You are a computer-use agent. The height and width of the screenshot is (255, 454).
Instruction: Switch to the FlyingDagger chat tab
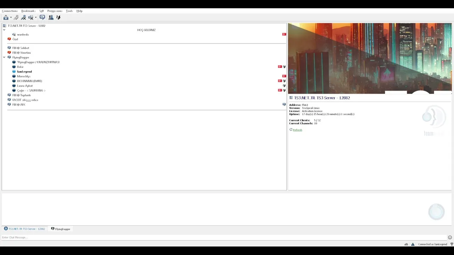pyautogui.click(x=61, y=229)
